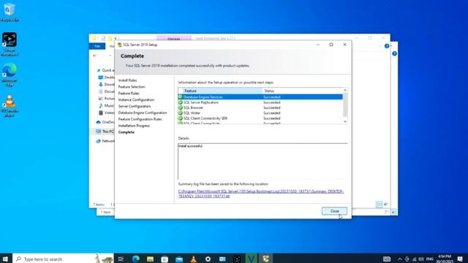The height and width of the screenshot is (263, 468).
Task: Click the SQL Server 2019 Setup title icon
Action: [120, 45]
